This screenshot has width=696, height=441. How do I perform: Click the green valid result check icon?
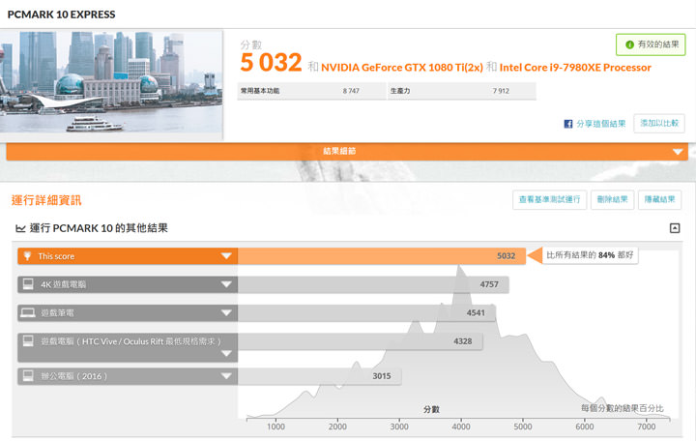[x=629, y=44]
